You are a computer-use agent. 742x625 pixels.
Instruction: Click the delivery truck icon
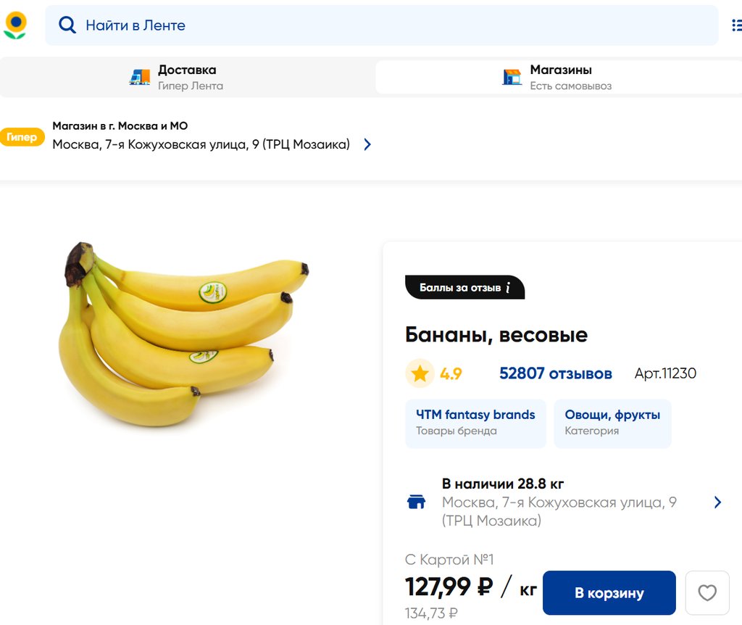(x=140, y=77)
